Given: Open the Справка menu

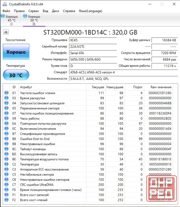Looking at the screenshot, I should click(69, 11).
